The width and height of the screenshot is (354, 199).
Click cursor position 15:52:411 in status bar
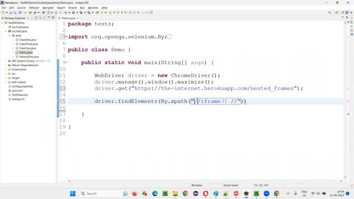[261, 185]
